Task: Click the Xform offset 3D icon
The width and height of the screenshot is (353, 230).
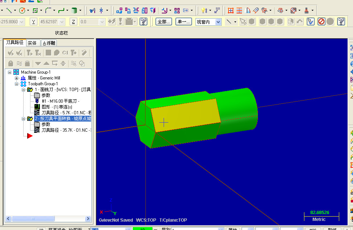Action: point(153,11)
